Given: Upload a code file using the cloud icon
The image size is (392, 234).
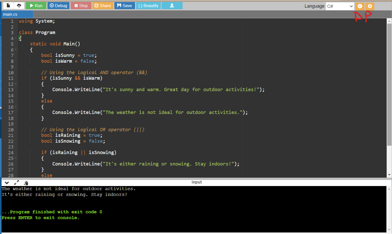Looking at the screenshot, I should coord(20,5).
